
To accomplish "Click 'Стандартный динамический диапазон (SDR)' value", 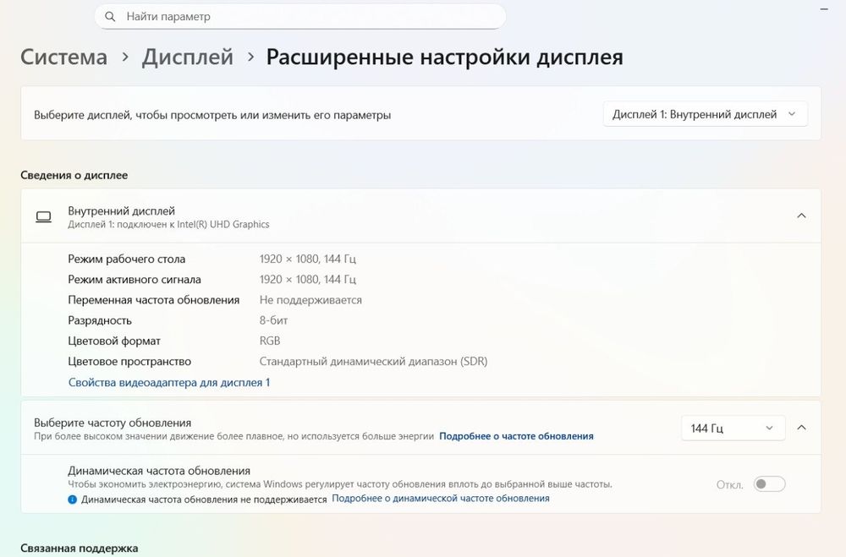I will point(373,361).
